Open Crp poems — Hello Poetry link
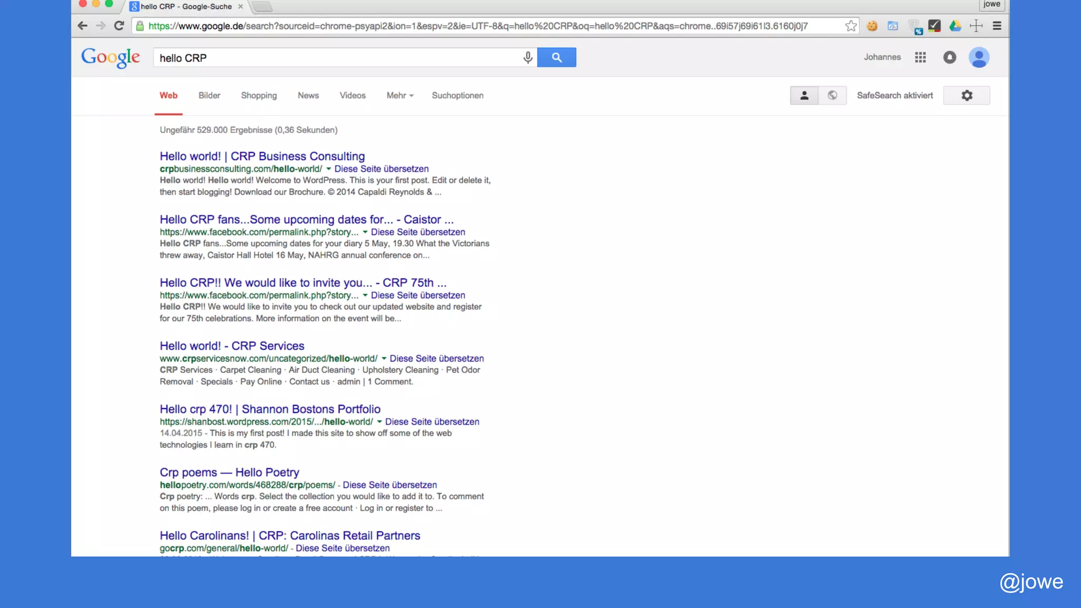1081x608 pixels. (x=229, y=472)
